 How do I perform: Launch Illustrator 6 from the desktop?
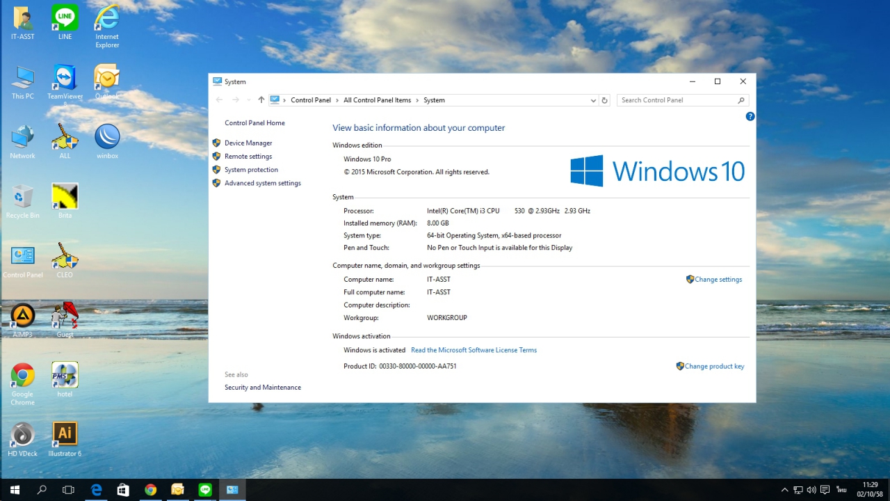point(65,440)
